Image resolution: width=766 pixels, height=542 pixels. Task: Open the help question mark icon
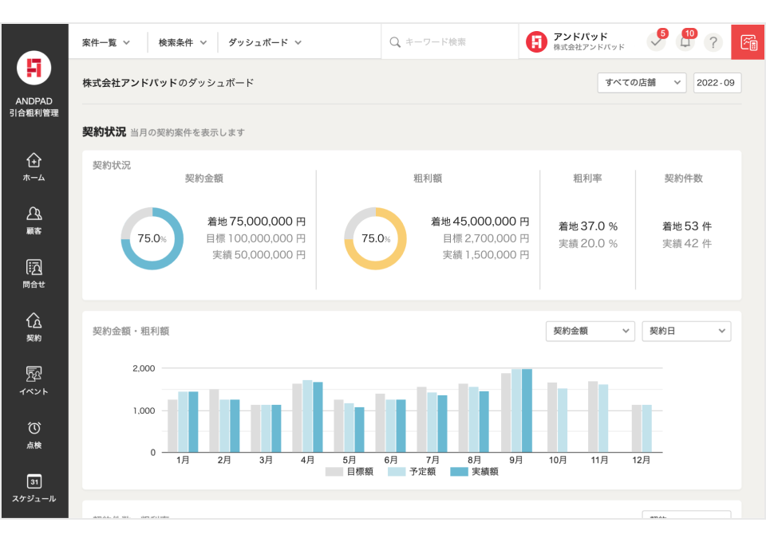click(713, 42)
